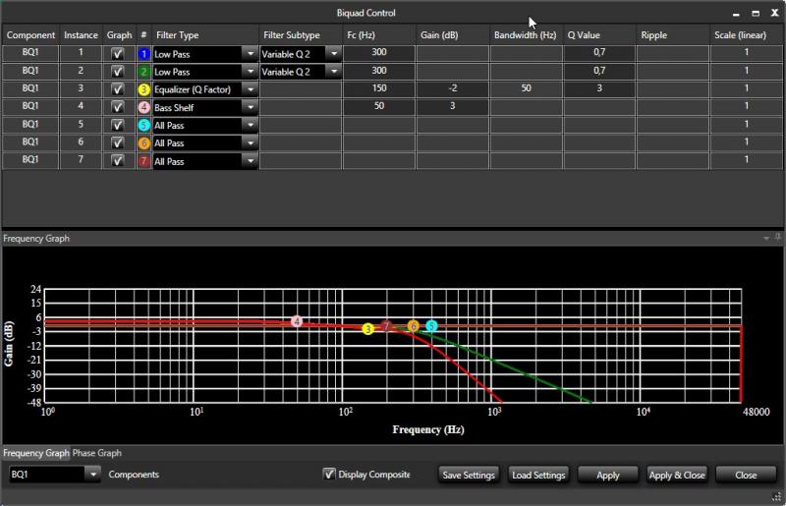Toggle Graph checkbox for instance 1
Viewport: 786px width, 506px height.
click(x=118, y=54)
